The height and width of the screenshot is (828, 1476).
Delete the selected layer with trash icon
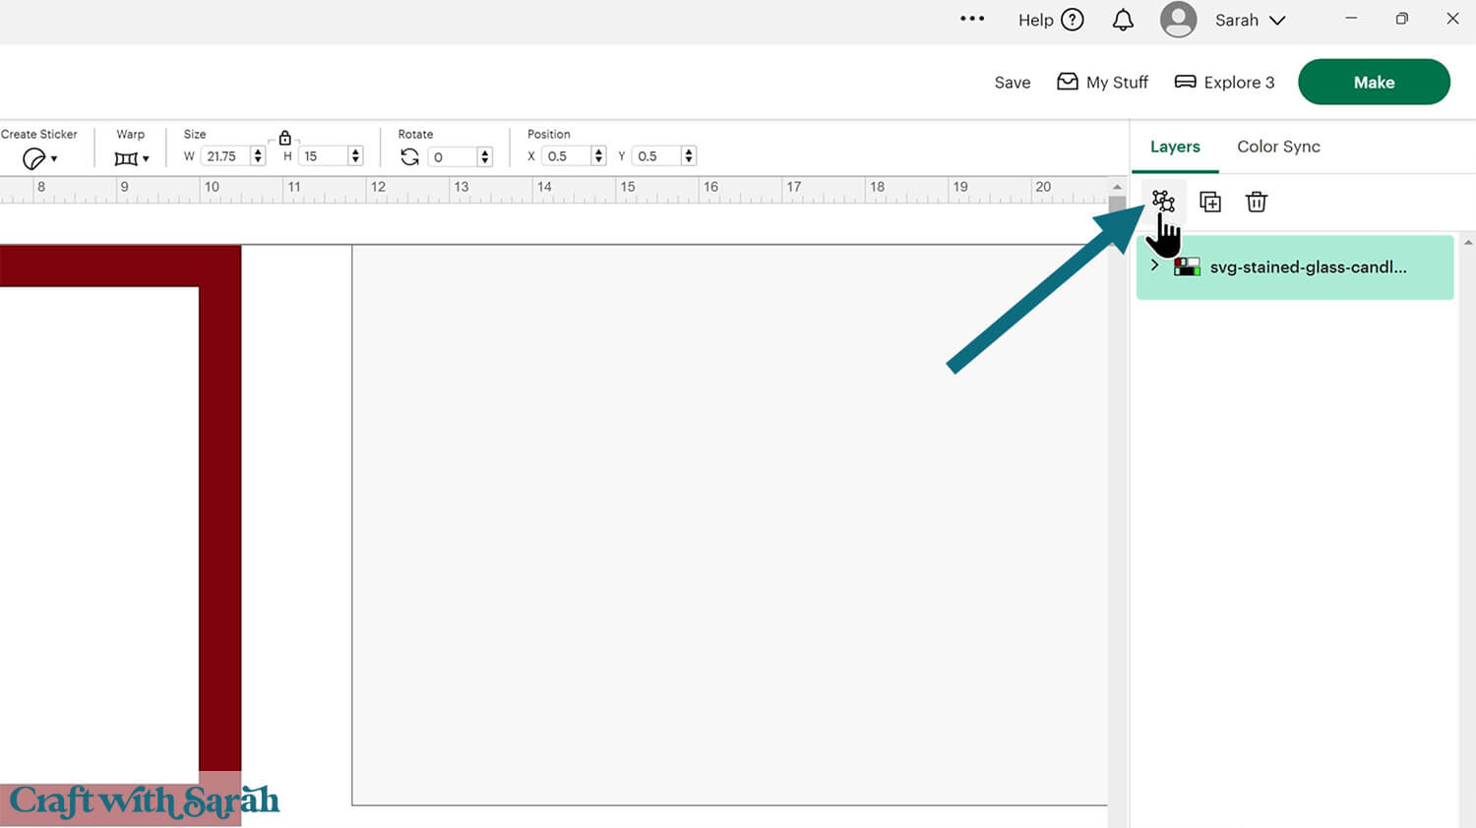(1256, 203)
